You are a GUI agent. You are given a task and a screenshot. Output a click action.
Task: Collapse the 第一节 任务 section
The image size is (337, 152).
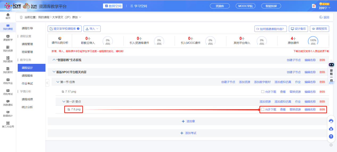point(58,82)
